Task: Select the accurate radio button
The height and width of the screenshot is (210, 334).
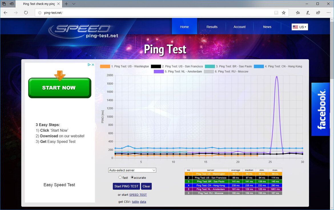Action: coord(132,177)
